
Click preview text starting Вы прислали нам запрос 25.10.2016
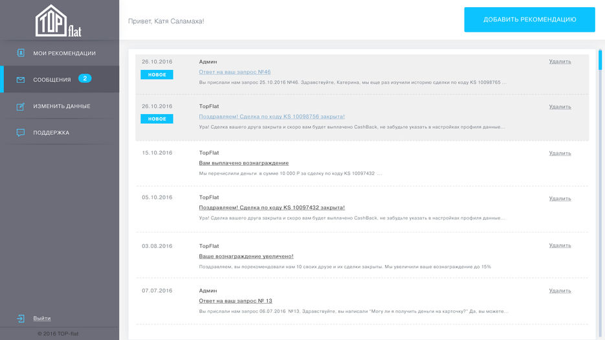[x=353, y=82]
